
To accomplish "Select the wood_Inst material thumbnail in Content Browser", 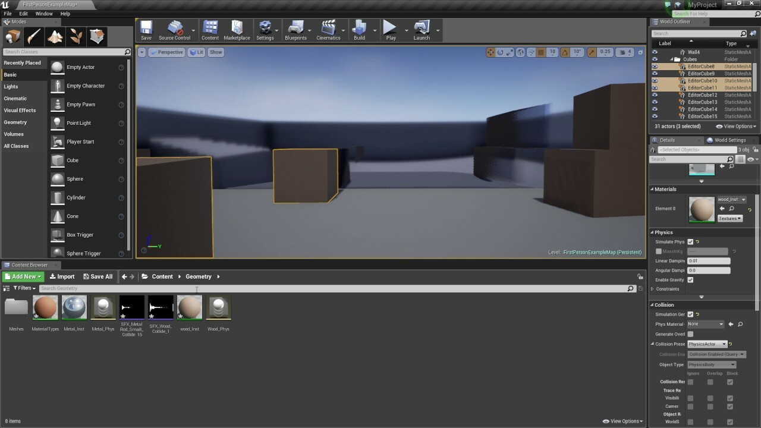I will 189,307.
